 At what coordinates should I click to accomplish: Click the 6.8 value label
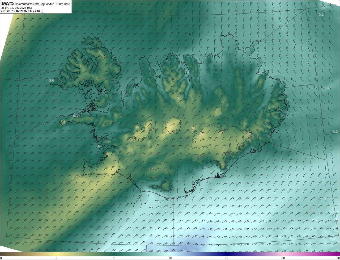coord(122,92)
